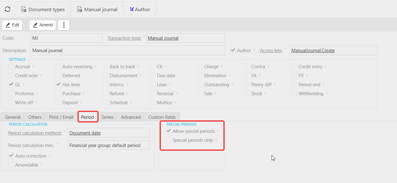Click the Access key label link

271,51
